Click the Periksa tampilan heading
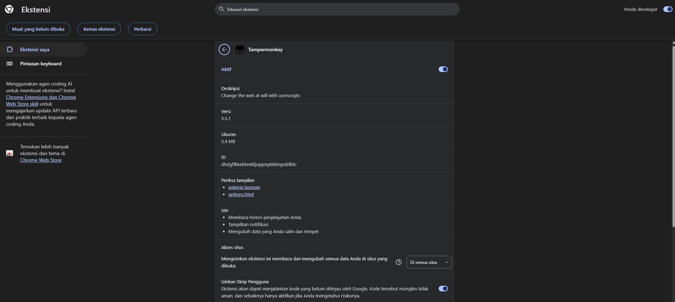 [238, 180]
